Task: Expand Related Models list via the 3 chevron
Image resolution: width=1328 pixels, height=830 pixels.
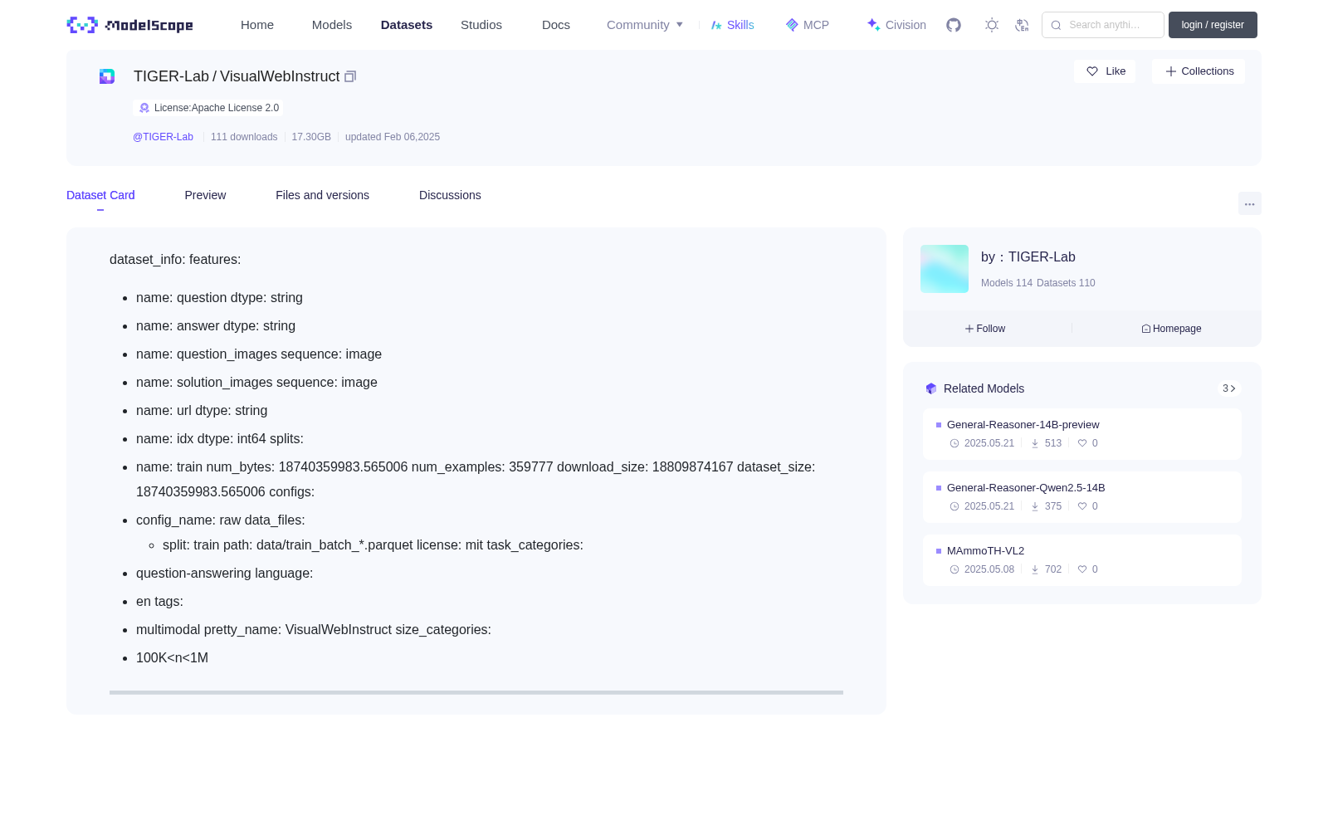Action: click(1229, 388)
